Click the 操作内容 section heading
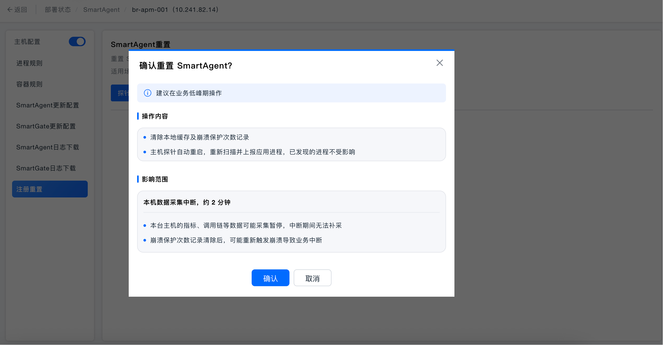This screenshot has width=663, height=345. 155,116
